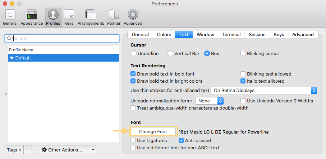Open thin strokes On Retina Displays dropdown
326x159 pixels.
[264, 91]
